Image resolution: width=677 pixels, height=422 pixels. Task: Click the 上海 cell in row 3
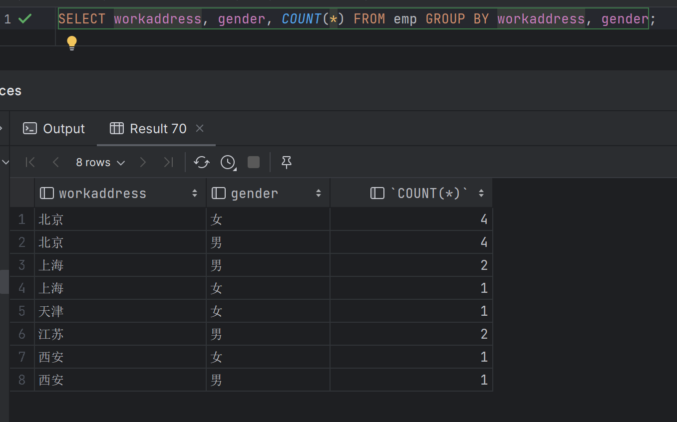120,265
